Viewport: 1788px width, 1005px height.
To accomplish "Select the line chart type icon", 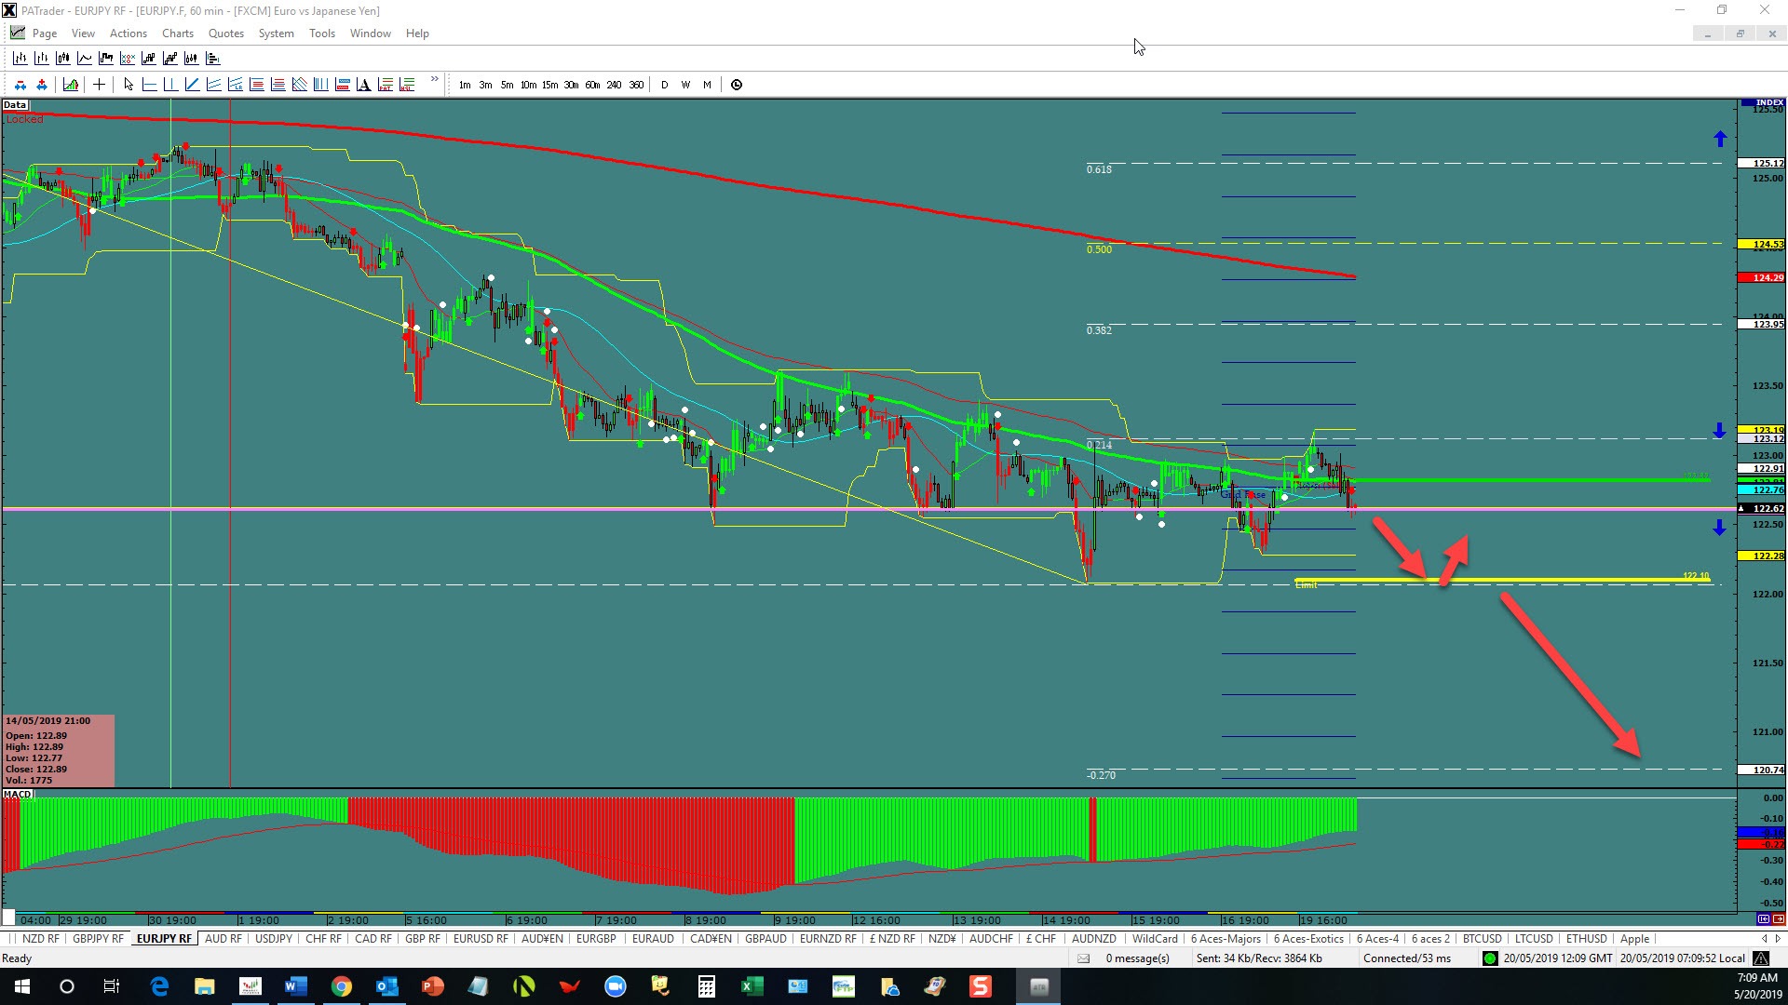I will (85, 58).
